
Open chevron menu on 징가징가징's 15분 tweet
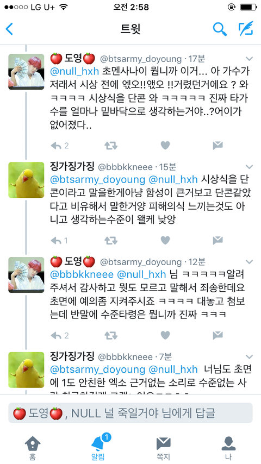click(x=250, y=167)
